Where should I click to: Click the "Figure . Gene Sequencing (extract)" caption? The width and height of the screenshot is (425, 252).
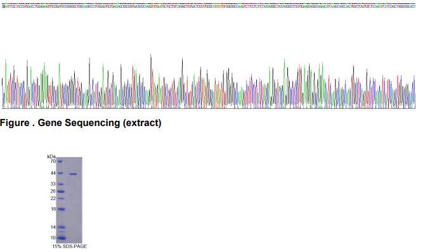81,123
